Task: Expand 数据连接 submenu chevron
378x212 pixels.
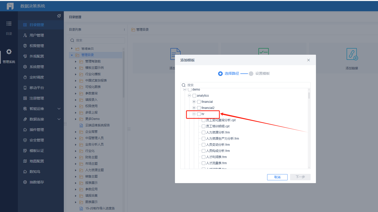Action: pyautogui.click(x=59, y=119)
